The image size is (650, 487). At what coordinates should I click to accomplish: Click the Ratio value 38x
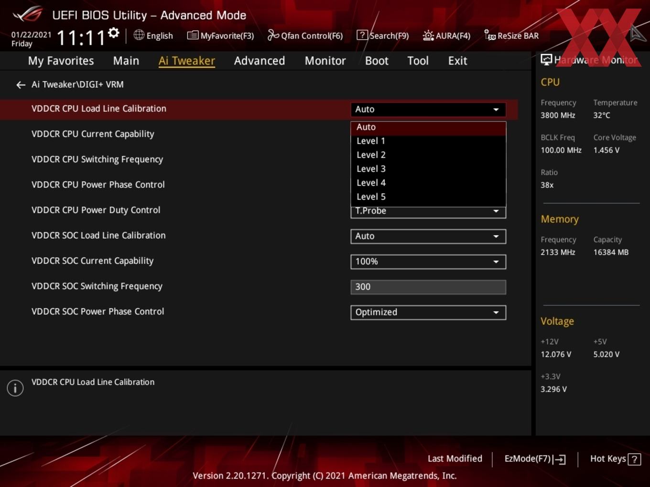coord(547,185)
